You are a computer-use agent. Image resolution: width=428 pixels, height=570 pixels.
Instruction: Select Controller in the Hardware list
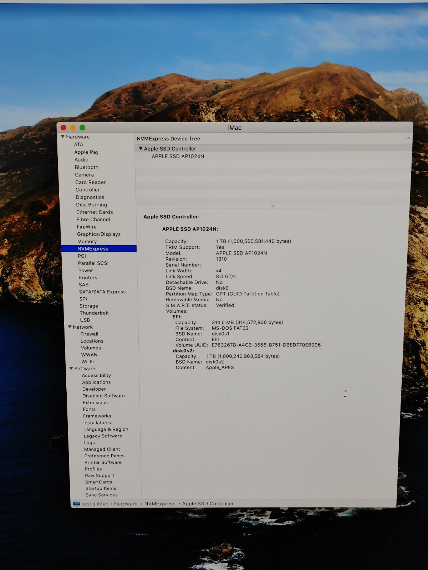click(87, 190)
